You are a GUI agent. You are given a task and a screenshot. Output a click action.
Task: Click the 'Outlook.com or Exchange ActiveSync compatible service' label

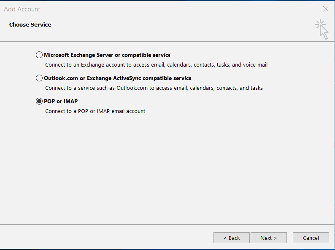(x=117, y=78)
